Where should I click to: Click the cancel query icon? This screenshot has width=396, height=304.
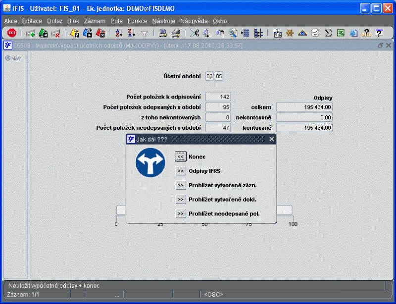(100, 33)
